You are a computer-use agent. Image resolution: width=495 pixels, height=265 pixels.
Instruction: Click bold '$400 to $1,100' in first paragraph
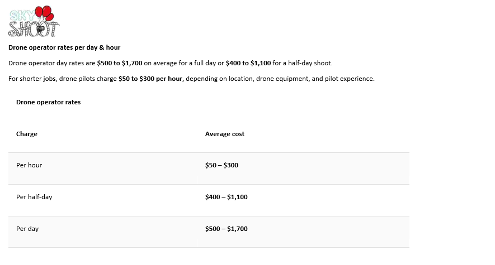248,63
